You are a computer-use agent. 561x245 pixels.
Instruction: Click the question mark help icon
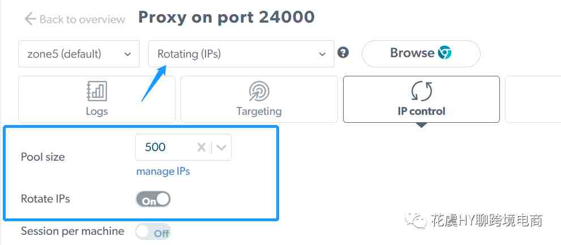coord(342,53)
